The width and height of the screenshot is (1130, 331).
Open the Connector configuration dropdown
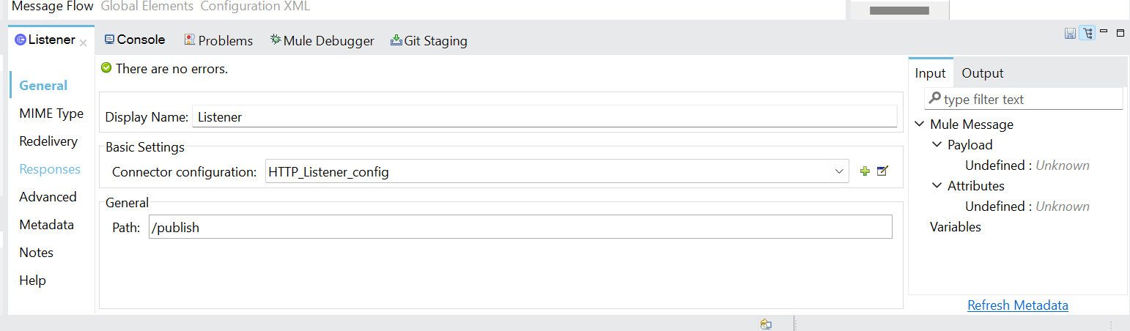[839, 171]
